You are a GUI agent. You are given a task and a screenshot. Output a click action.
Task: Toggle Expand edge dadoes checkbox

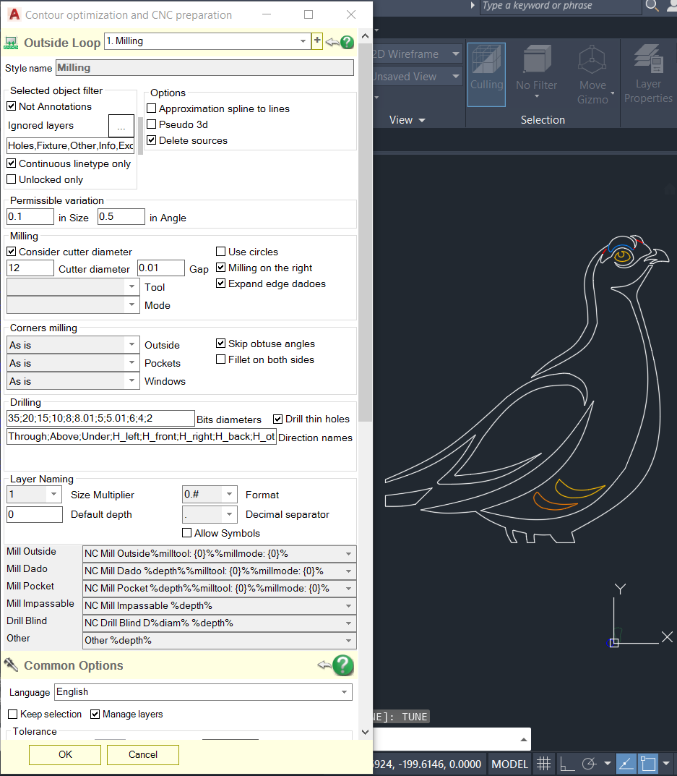[220, 283]
